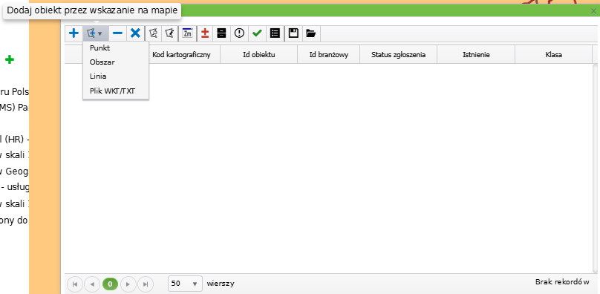
Task: Click the open folder icon
Action: point(311,33)
